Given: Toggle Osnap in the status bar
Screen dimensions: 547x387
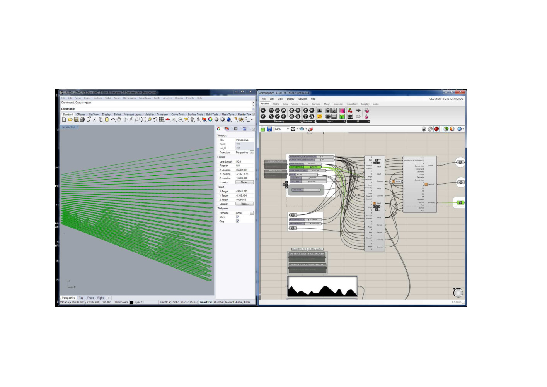Looking at the screenshot, I should (x=194, y=302).
